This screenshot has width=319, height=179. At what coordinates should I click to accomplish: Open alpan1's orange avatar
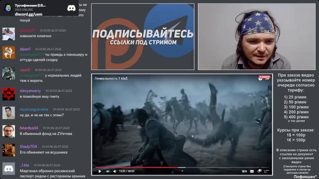8,53
